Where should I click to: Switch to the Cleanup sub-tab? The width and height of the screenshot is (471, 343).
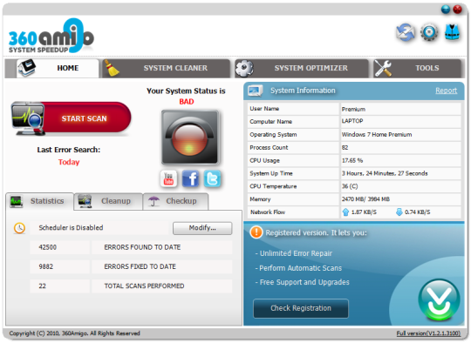click(108, 201)
